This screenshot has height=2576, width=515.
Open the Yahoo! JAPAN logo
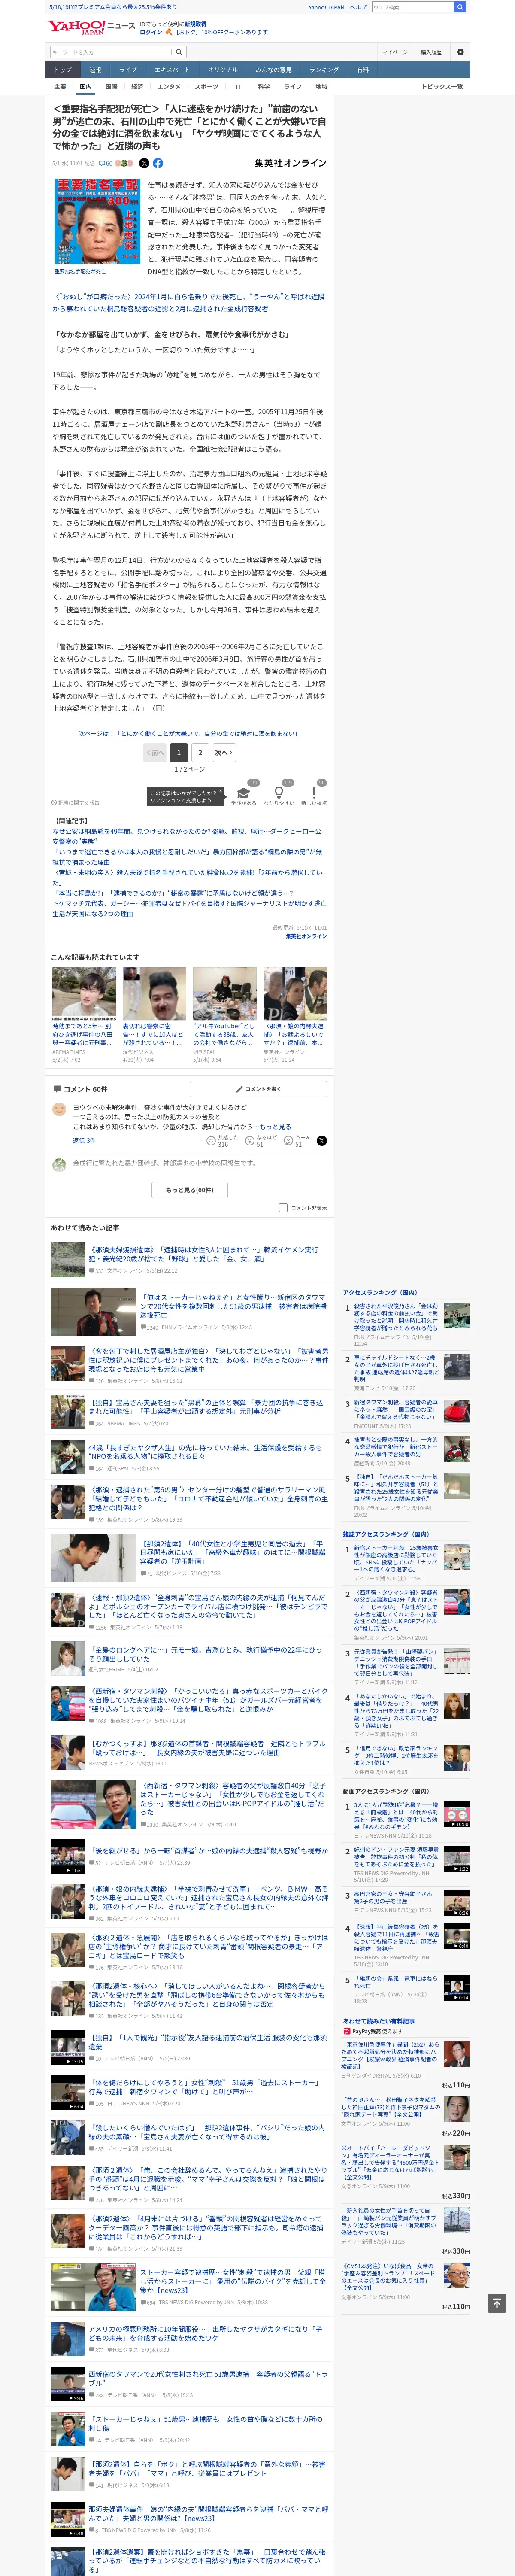(x=76, y=27)
